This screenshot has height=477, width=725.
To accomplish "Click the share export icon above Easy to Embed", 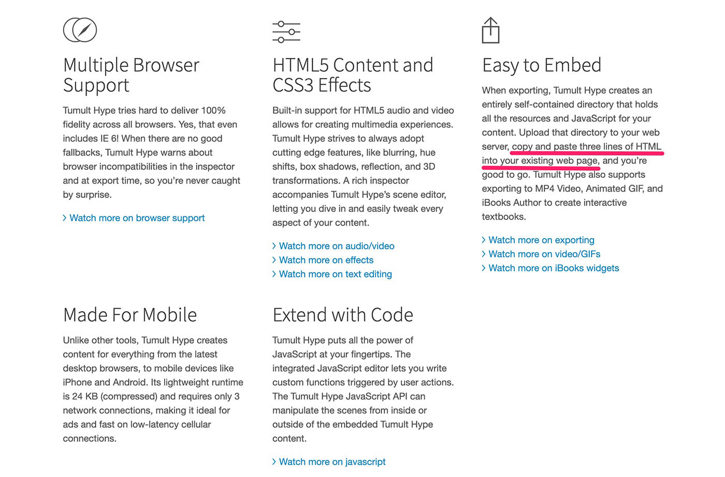I will [x=490, y=30].
